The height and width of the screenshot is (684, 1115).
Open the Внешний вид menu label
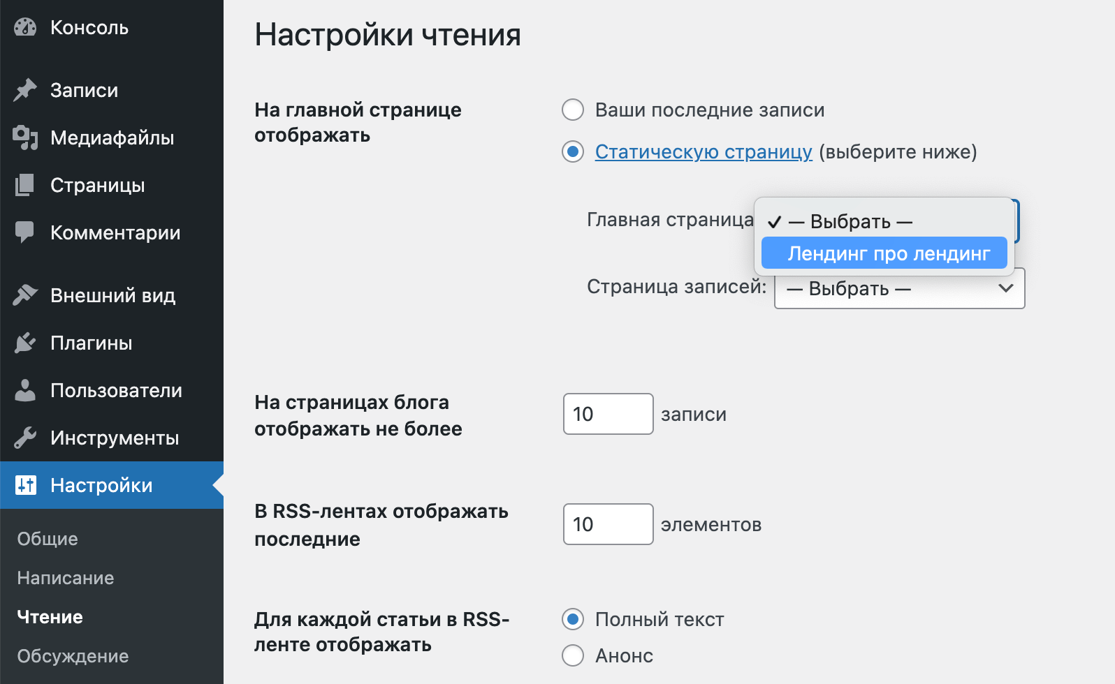point(113,295)
